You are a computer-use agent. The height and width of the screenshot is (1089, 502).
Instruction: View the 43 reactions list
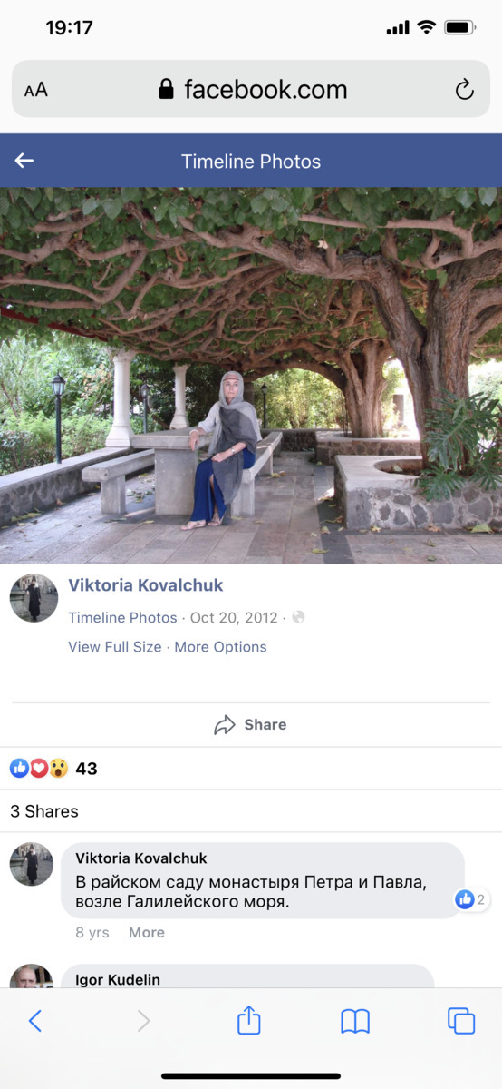(53, 769)
